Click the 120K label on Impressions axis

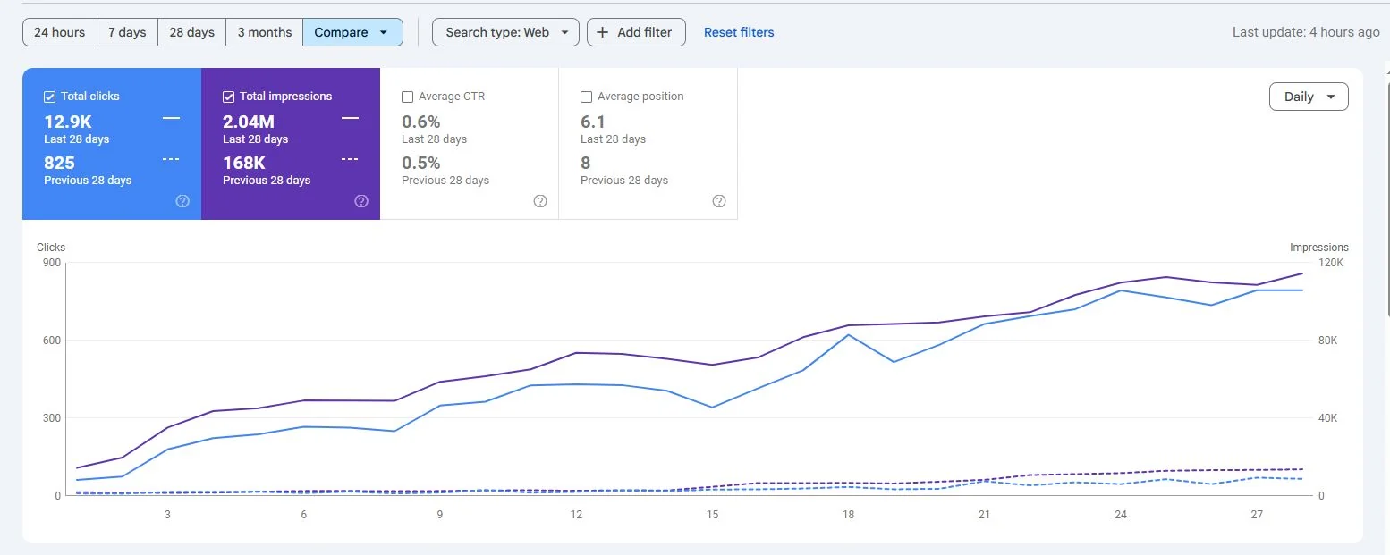(x=1331, y=263)
